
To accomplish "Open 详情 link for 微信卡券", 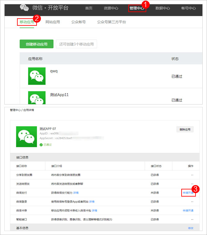I will 95,211.
